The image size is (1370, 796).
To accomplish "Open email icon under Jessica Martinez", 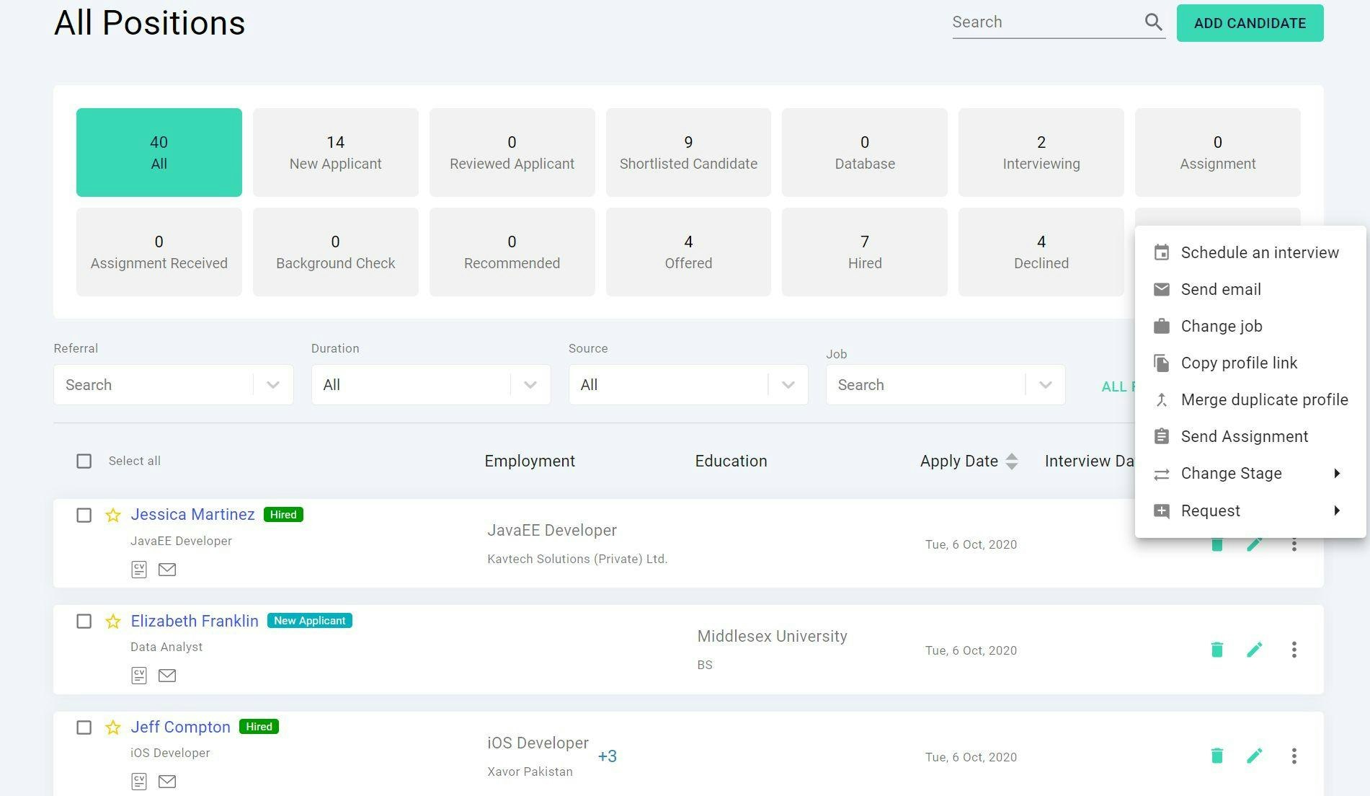I will point(167,570).
